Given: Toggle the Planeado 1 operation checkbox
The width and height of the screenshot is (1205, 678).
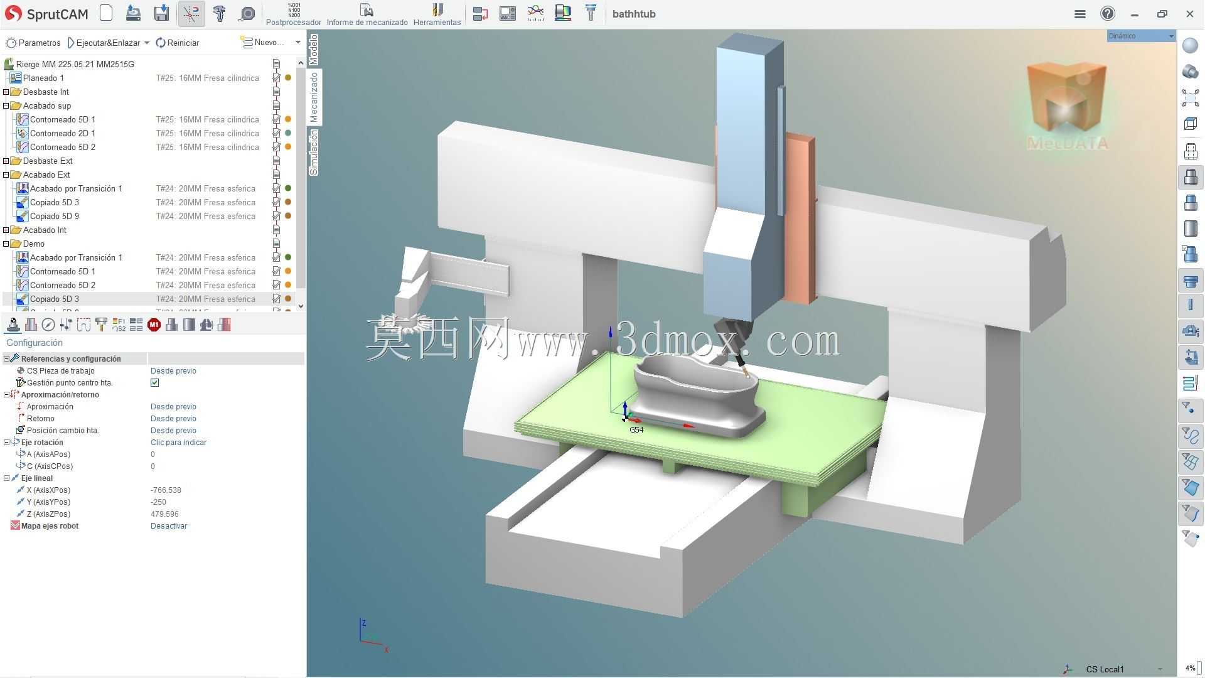Looking at the screenshot, I should (x=276, y=78).
